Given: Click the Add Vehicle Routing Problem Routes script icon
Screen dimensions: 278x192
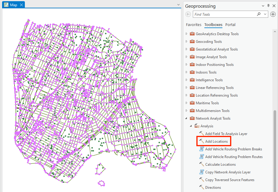Looking at the screenshot, I should pos(202,157).
